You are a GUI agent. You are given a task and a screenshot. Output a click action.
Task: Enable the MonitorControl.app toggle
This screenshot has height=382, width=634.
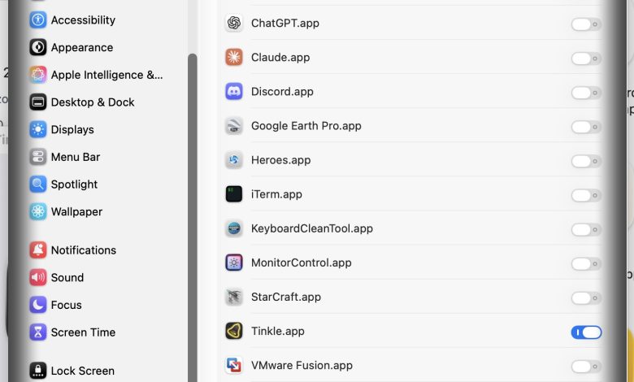tap(586, 264)
